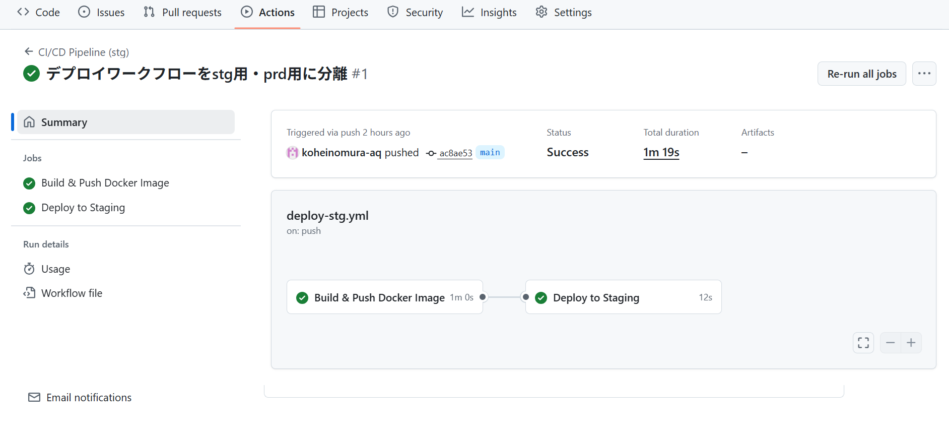Image resolution: width=949 pixels, height=436 pixels.
Task: Go to Pull requests tab
Action: 182,12
